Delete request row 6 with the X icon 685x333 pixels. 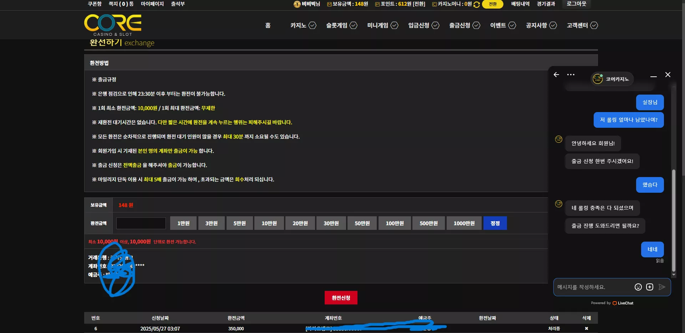587,328
